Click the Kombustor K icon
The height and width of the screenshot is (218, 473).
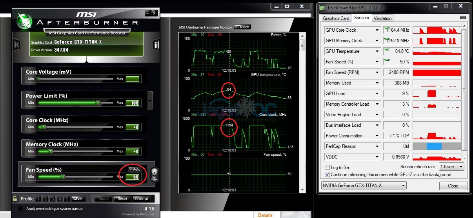[16, 44]
